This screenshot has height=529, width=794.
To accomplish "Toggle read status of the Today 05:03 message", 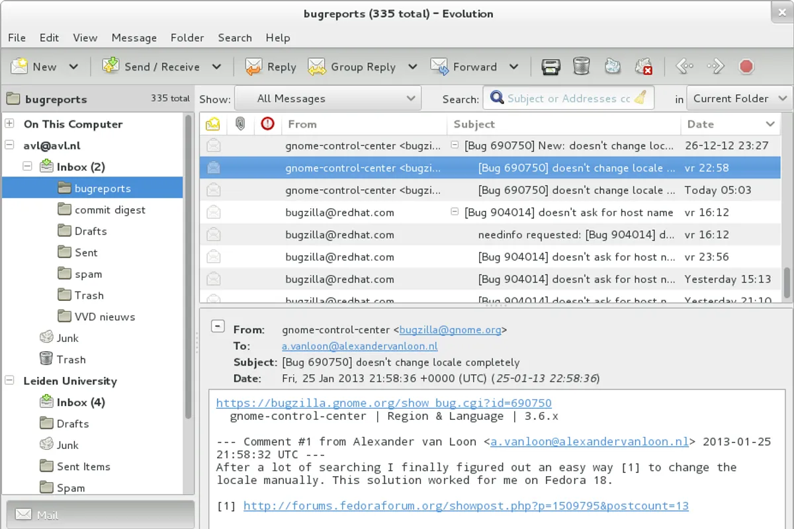I will (213, 190).
